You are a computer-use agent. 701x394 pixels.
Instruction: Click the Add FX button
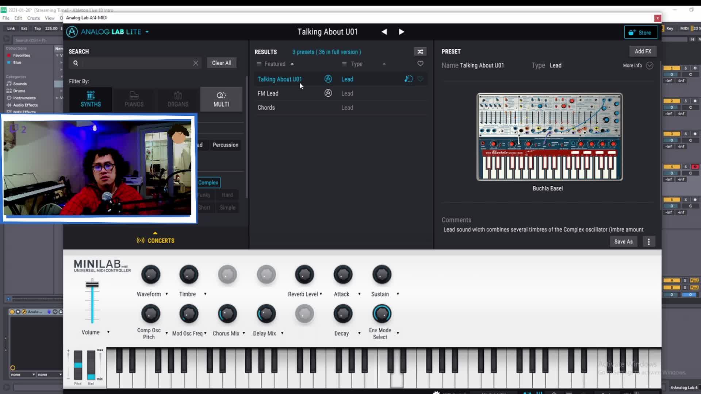click(643, 51)
